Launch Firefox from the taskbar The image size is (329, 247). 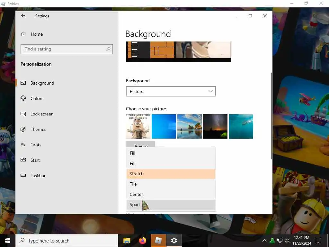[143, 241]
